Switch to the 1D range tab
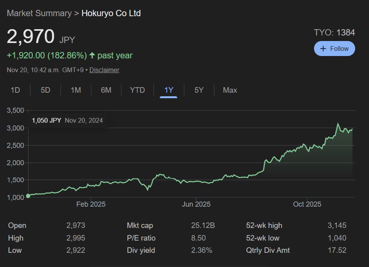Screen dimensions: 369x267 point(15,90)
